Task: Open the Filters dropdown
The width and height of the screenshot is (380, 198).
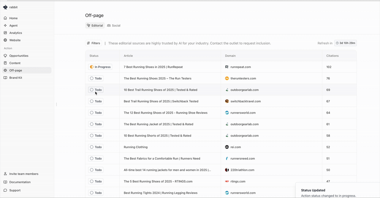Action: click(x=94, y=43)
